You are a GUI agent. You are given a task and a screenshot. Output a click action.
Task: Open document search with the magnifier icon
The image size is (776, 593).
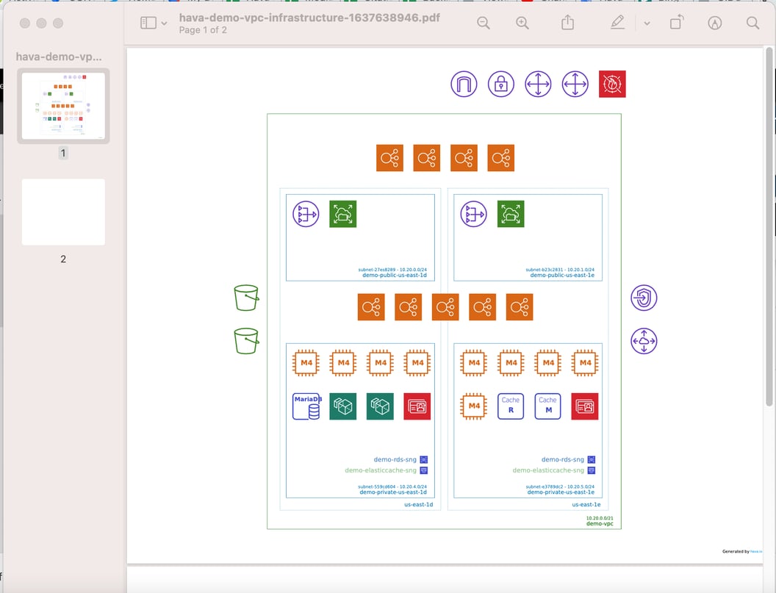point(752,23)
